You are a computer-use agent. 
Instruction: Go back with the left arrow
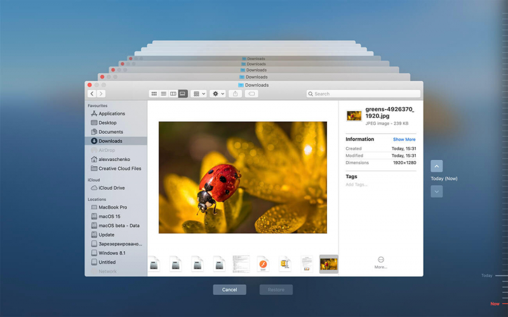[x=92, y=94]
